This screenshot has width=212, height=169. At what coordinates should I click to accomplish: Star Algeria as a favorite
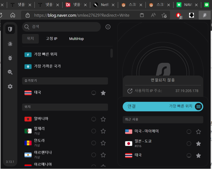click(x=103, y=131)
